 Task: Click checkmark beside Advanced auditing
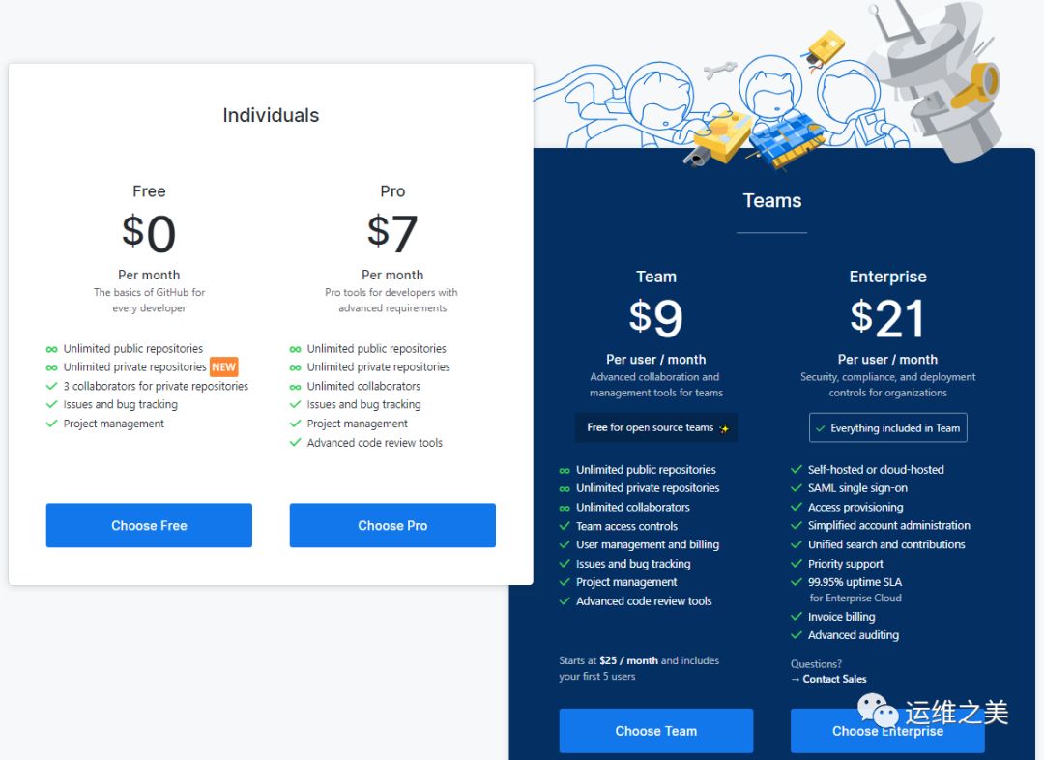(x=796, y=635)
